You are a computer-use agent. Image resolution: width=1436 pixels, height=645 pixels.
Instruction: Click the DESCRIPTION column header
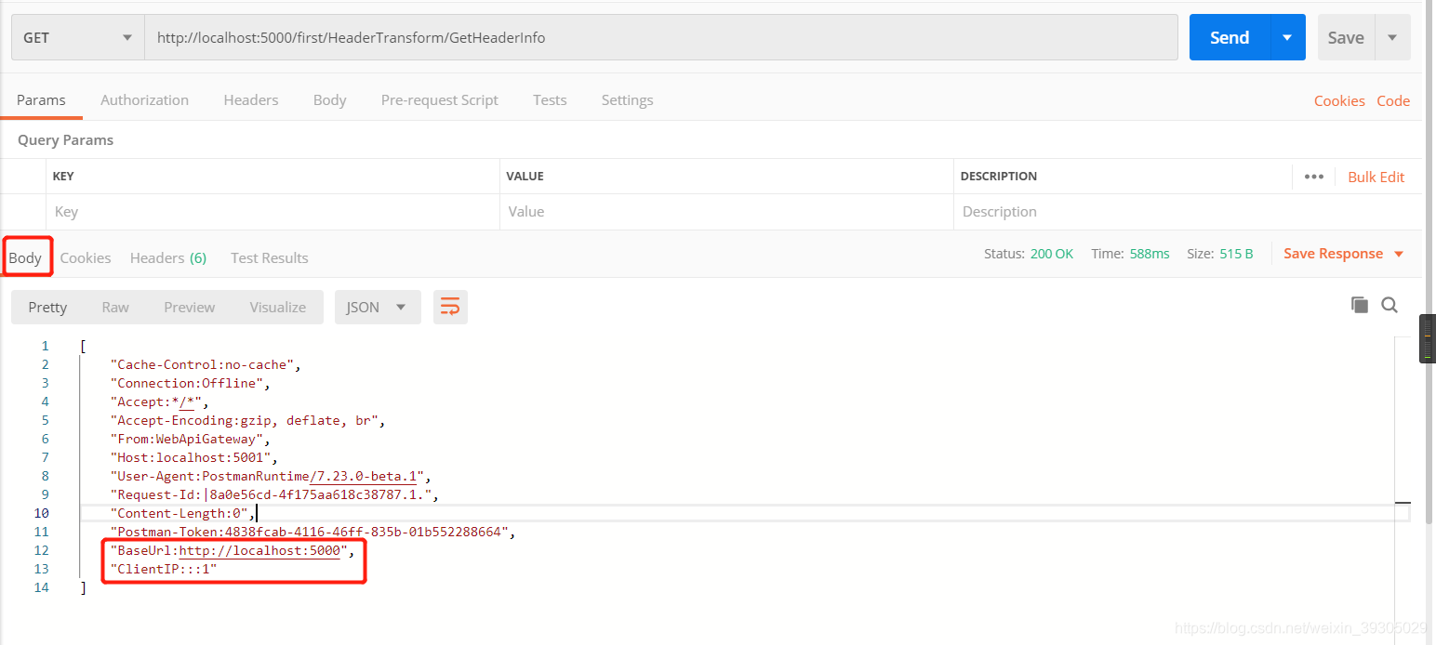coord(999,177)
